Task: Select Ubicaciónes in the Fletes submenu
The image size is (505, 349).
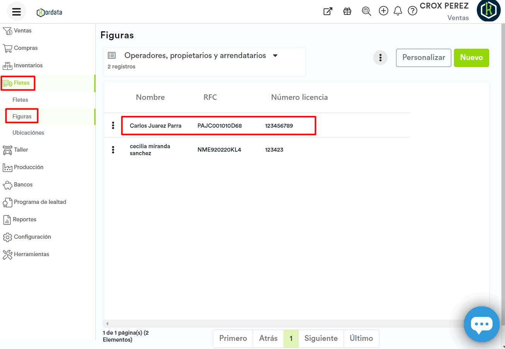Action: coord(28,133)
